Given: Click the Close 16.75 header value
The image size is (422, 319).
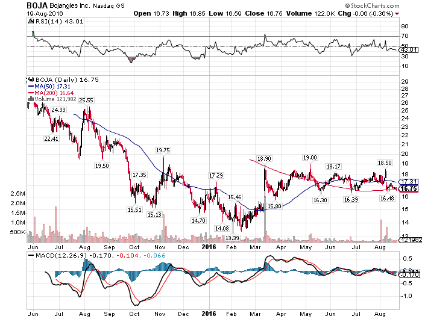Looking at the screenshot, I should [264, 13].
